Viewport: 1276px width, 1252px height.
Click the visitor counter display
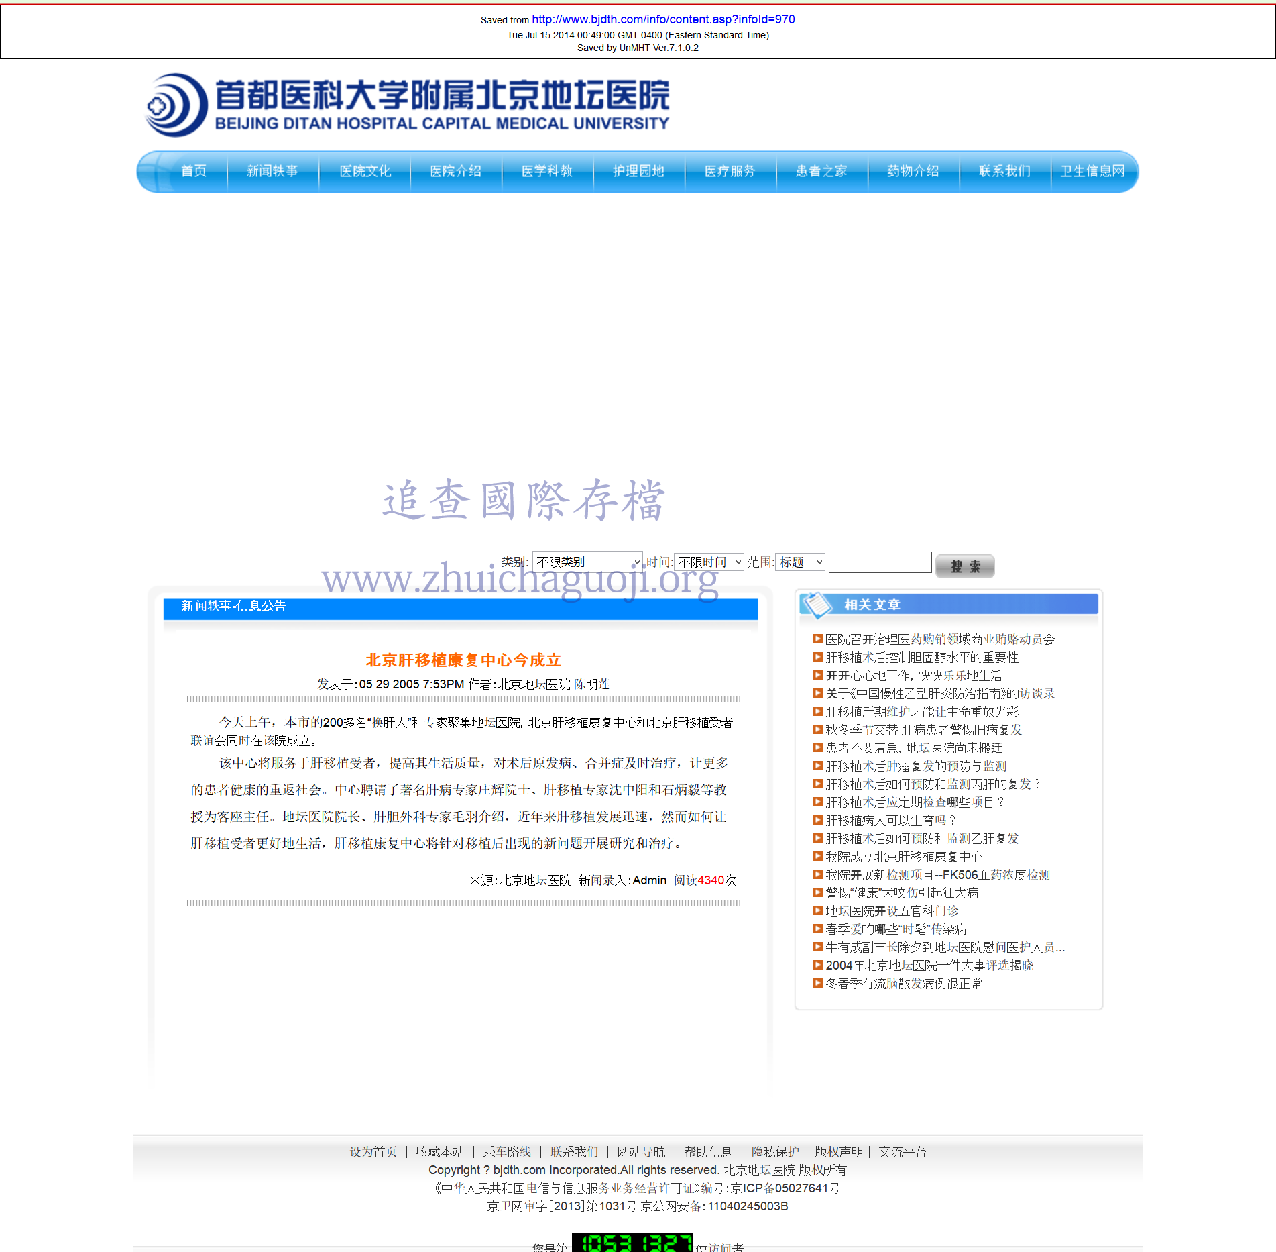pos(631,1243)
